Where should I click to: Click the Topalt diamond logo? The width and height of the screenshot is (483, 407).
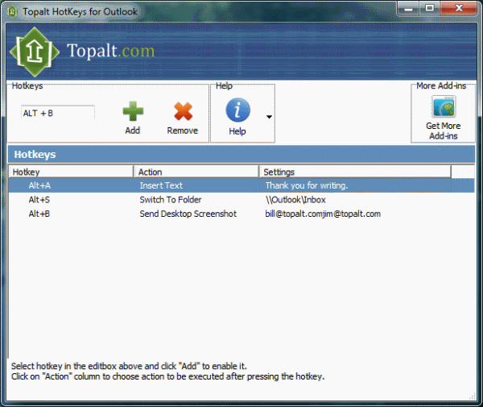(35, 52)
